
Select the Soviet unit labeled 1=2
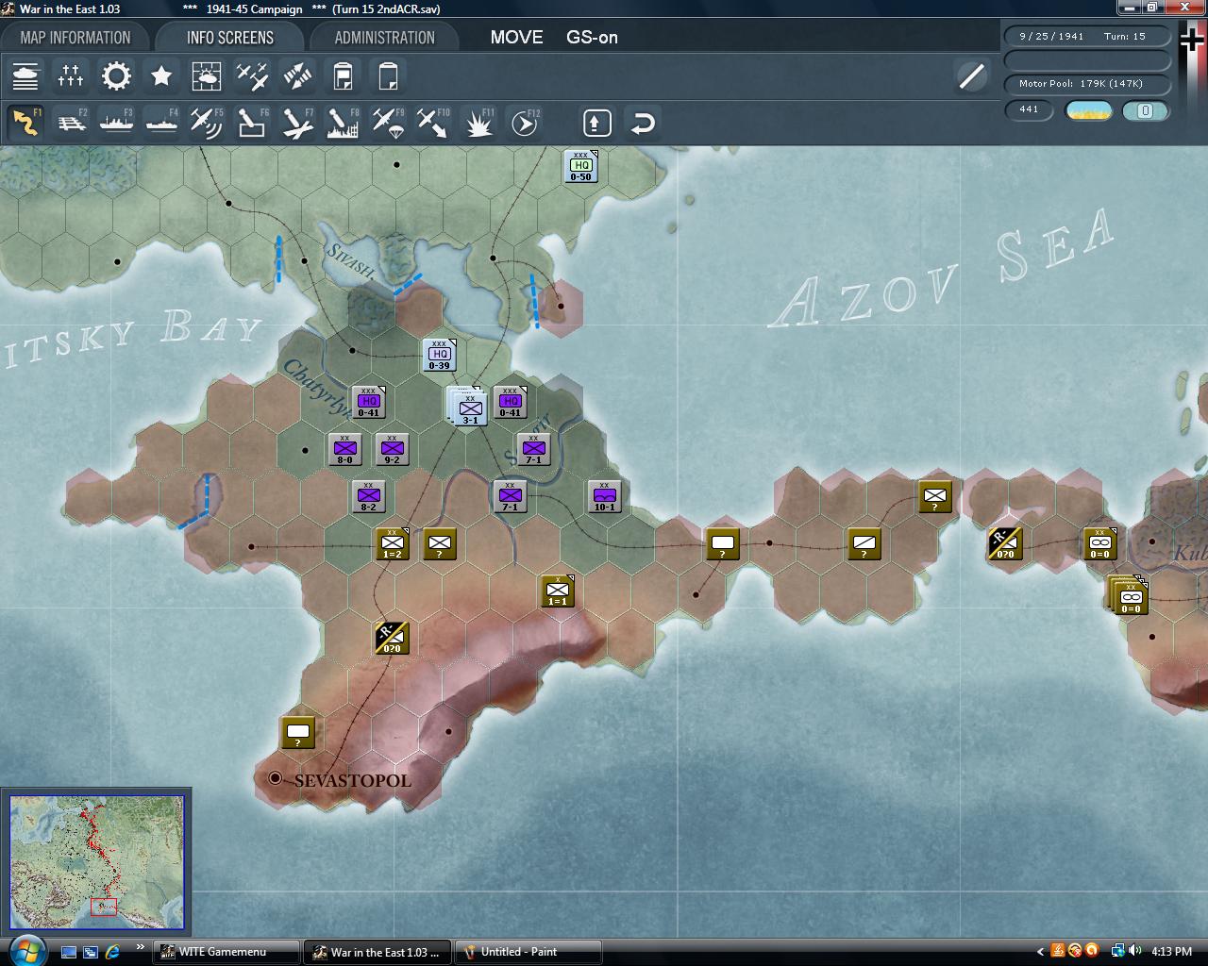coord(392,543)
